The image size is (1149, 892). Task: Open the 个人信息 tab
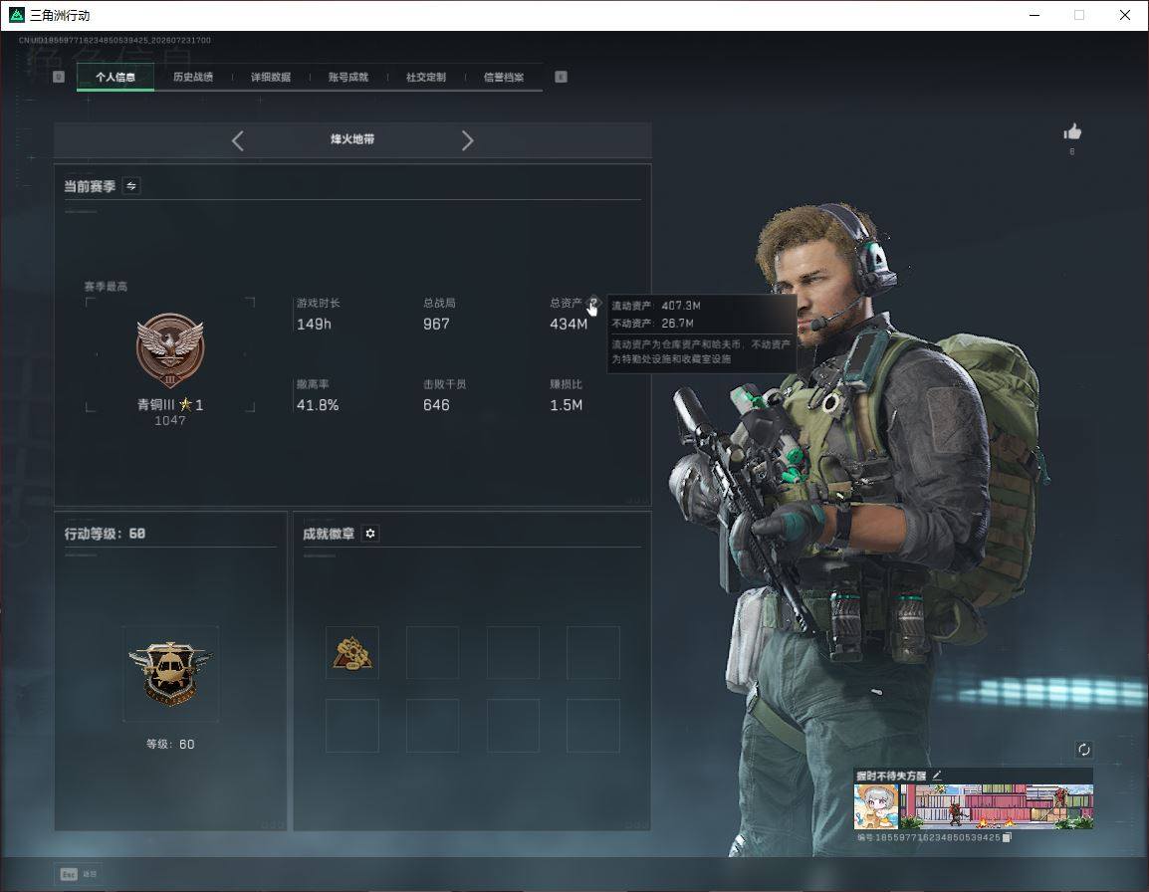[115, 77]
